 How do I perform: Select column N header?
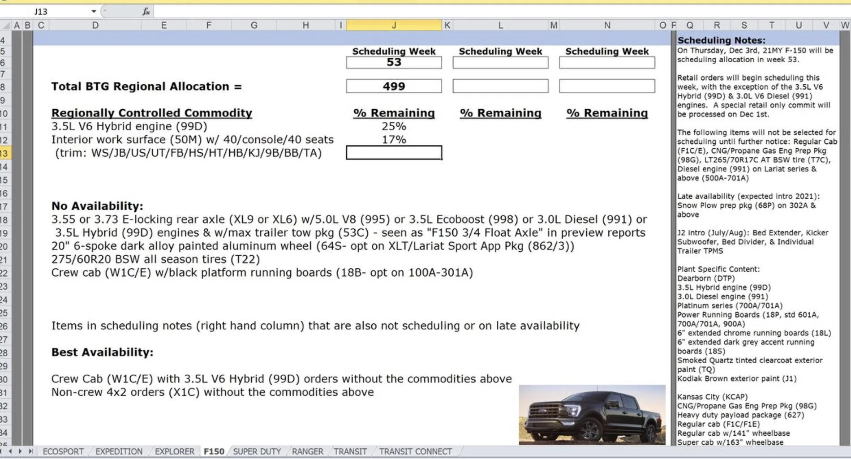click(607, 25)
